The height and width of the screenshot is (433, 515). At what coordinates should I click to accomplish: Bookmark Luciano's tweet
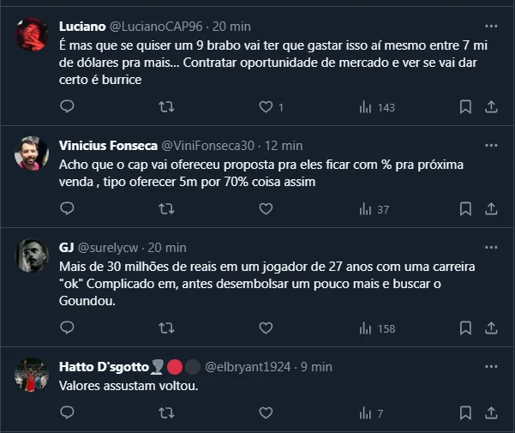pos(465,107)
